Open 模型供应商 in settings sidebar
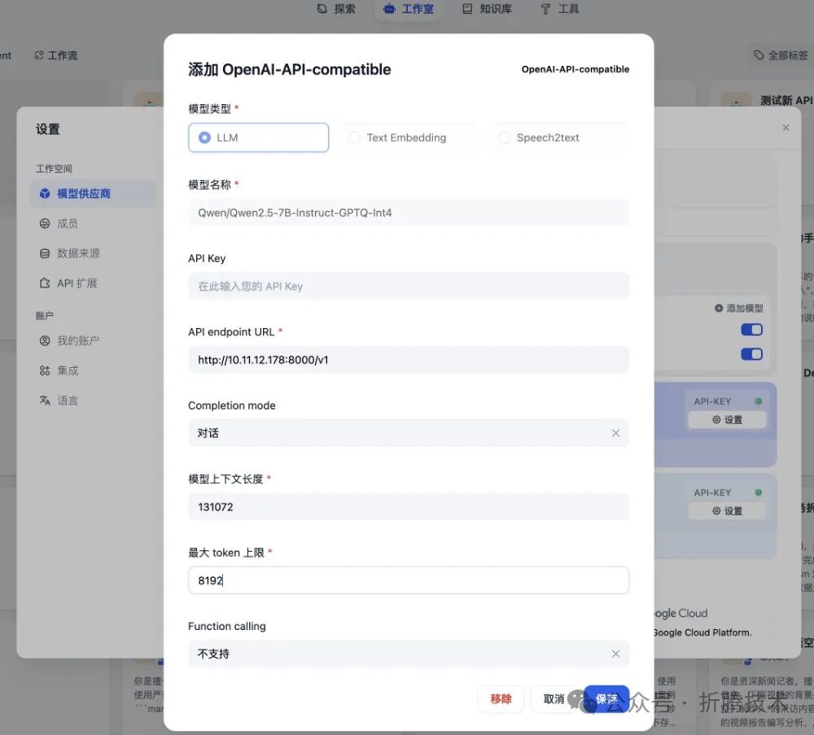 (93, 194)
